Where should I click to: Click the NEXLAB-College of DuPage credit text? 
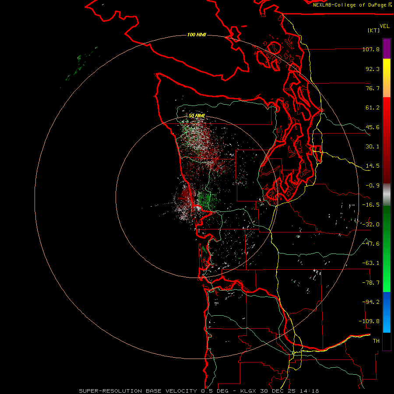coord(352,5)
